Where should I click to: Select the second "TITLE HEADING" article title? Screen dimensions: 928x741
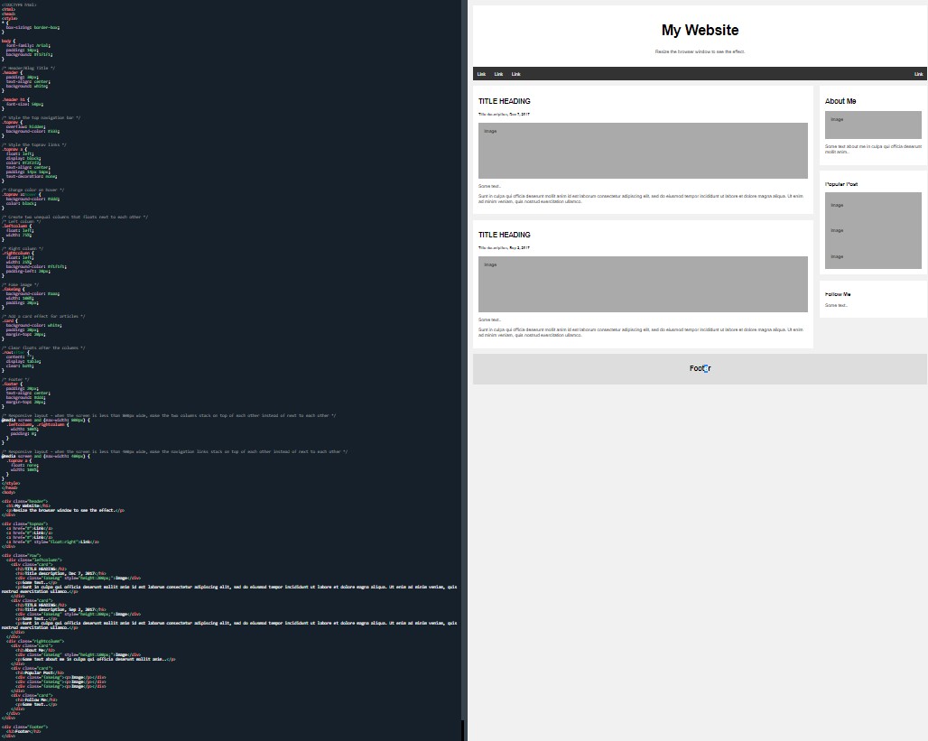505,235
